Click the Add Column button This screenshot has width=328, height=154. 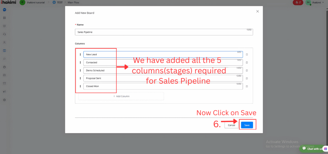pyautogui.click(x=121, y=96)
